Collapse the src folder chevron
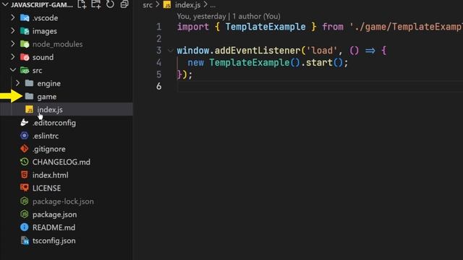Screen dimensions: 463x260 pyautogui.click(x=13, y=70)
